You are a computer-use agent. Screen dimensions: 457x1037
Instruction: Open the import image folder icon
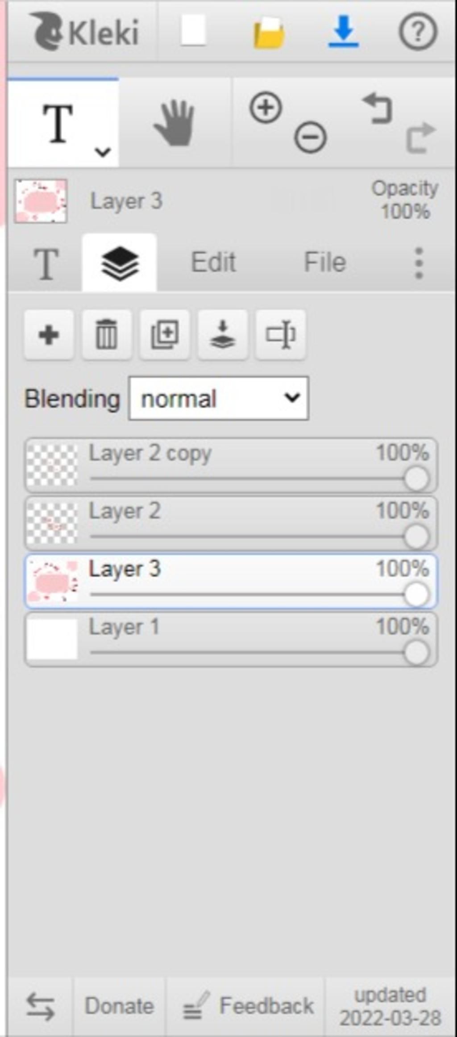269,32
